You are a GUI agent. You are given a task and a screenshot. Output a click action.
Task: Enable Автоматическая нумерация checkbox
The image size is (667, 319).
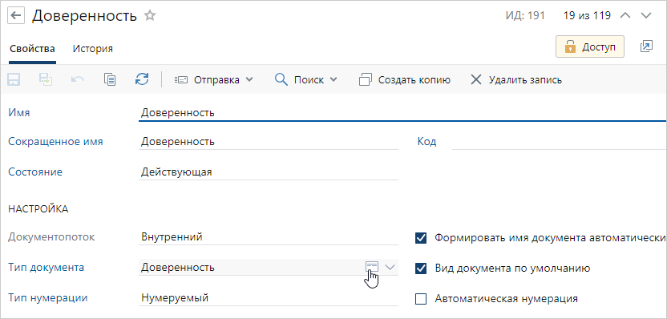click(421, 299)
